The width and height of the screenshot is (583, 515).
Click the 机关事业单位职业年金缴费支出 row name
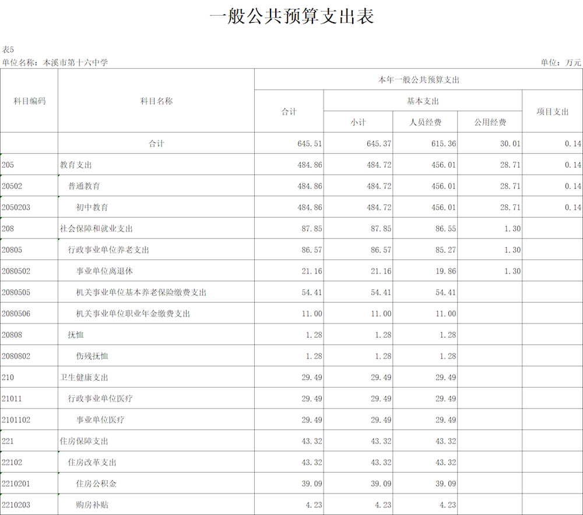pos(133,314)
